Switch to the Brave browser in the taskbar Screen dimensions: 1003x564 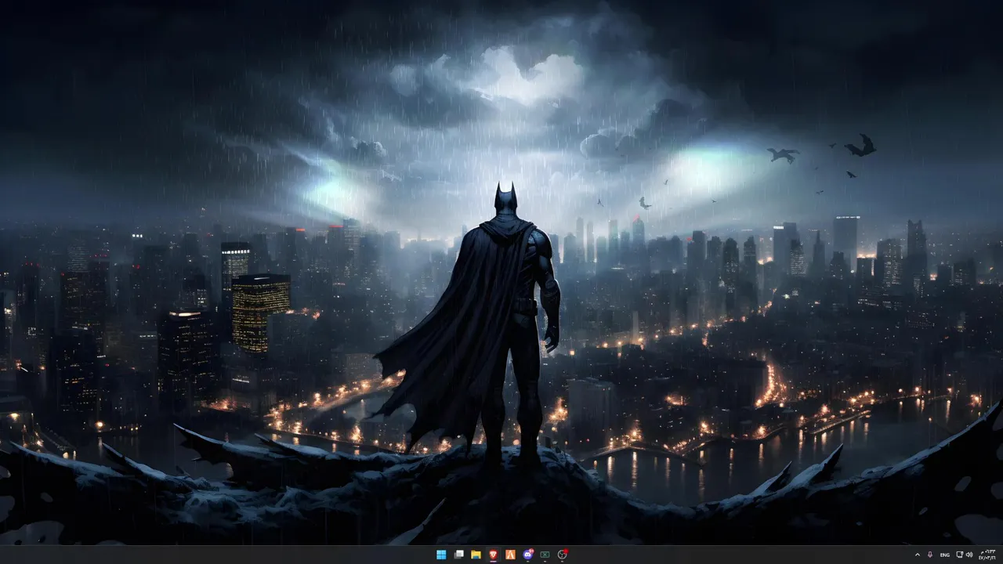point(493,555)
